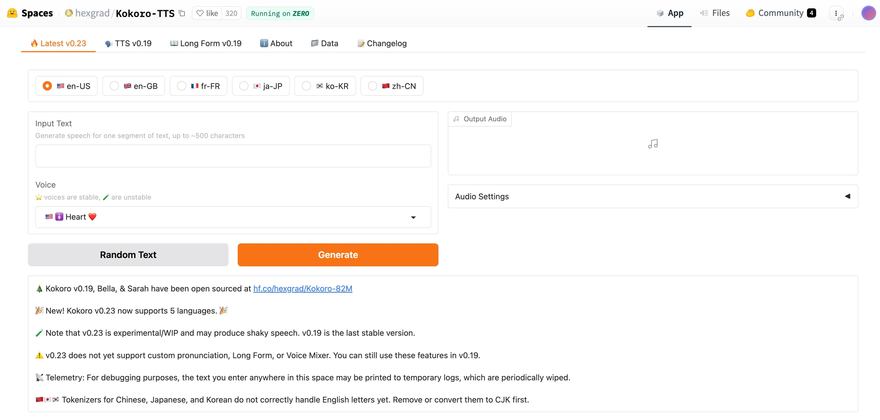This screenshot has width=880, height=420.
Task: Open the Community tab
Action: tap(781, 12)
